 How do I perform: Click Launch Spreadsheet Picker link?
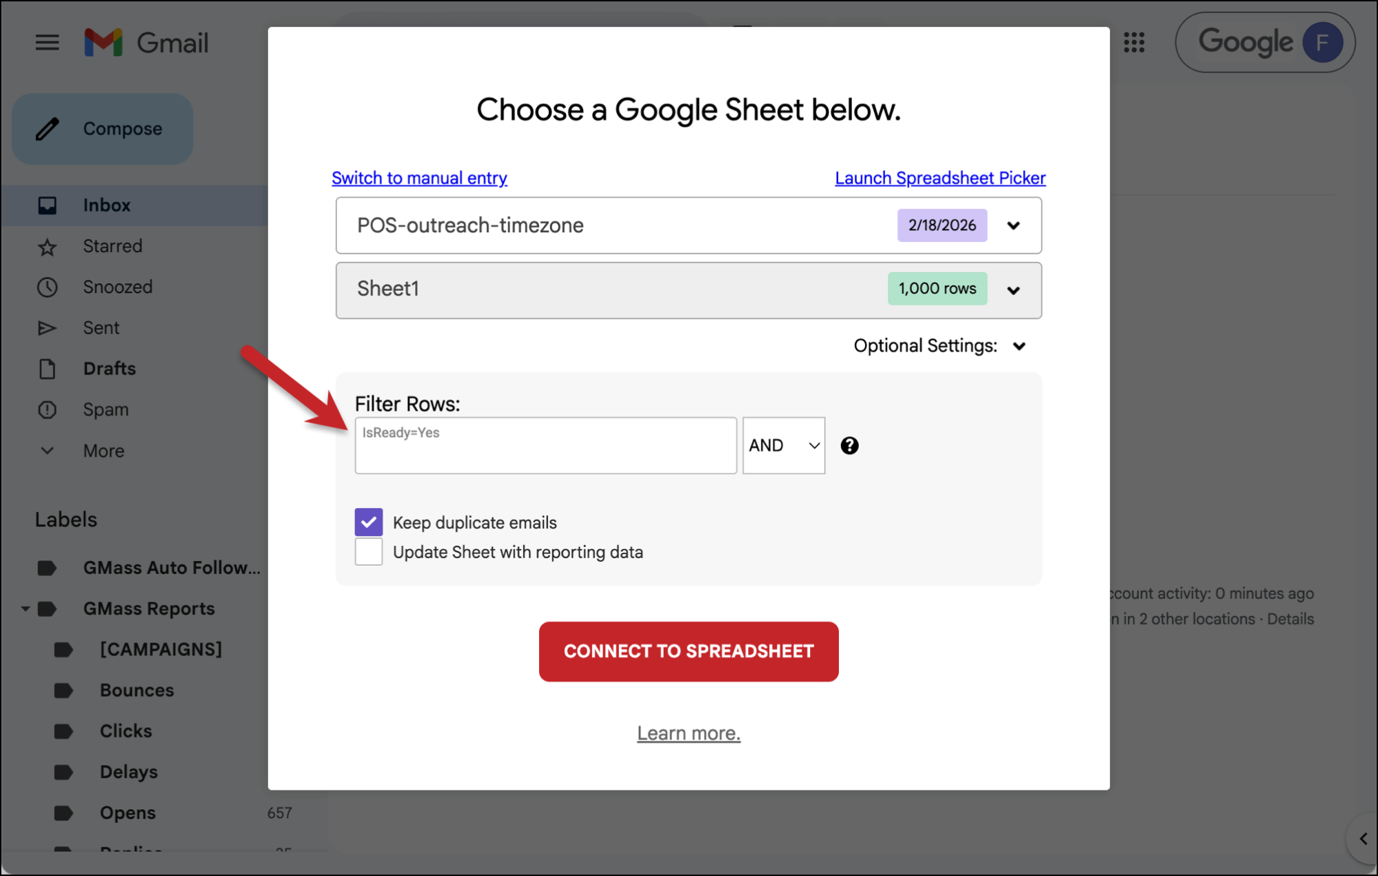940,178
